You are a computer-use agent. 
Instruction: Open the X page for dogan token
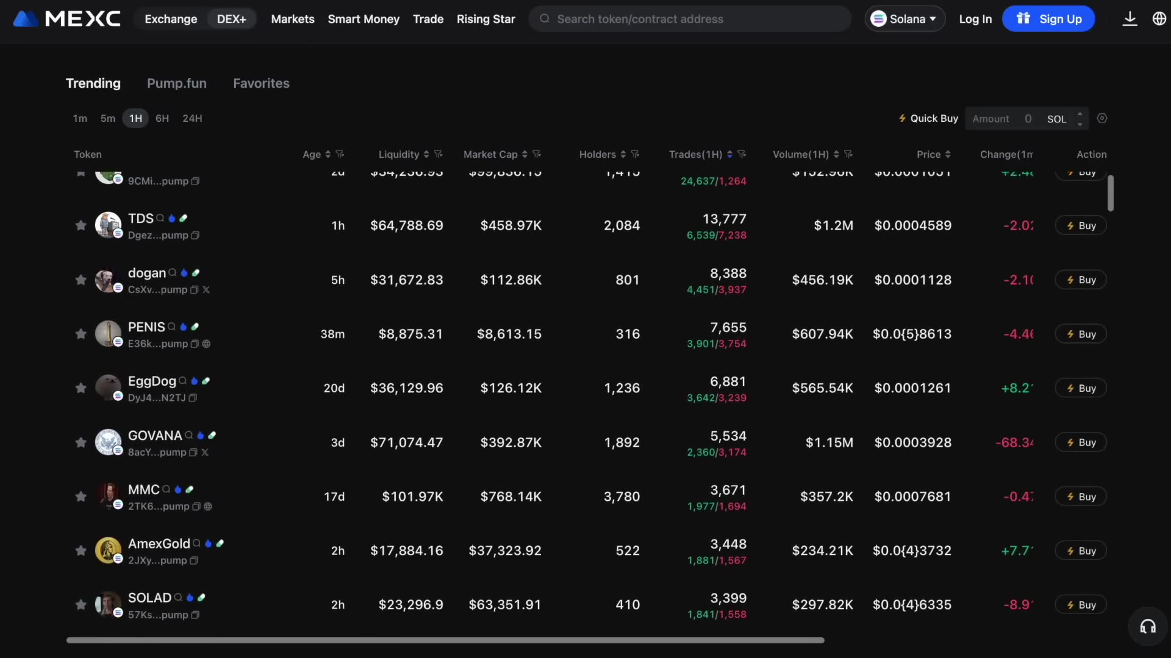point(207,291)
